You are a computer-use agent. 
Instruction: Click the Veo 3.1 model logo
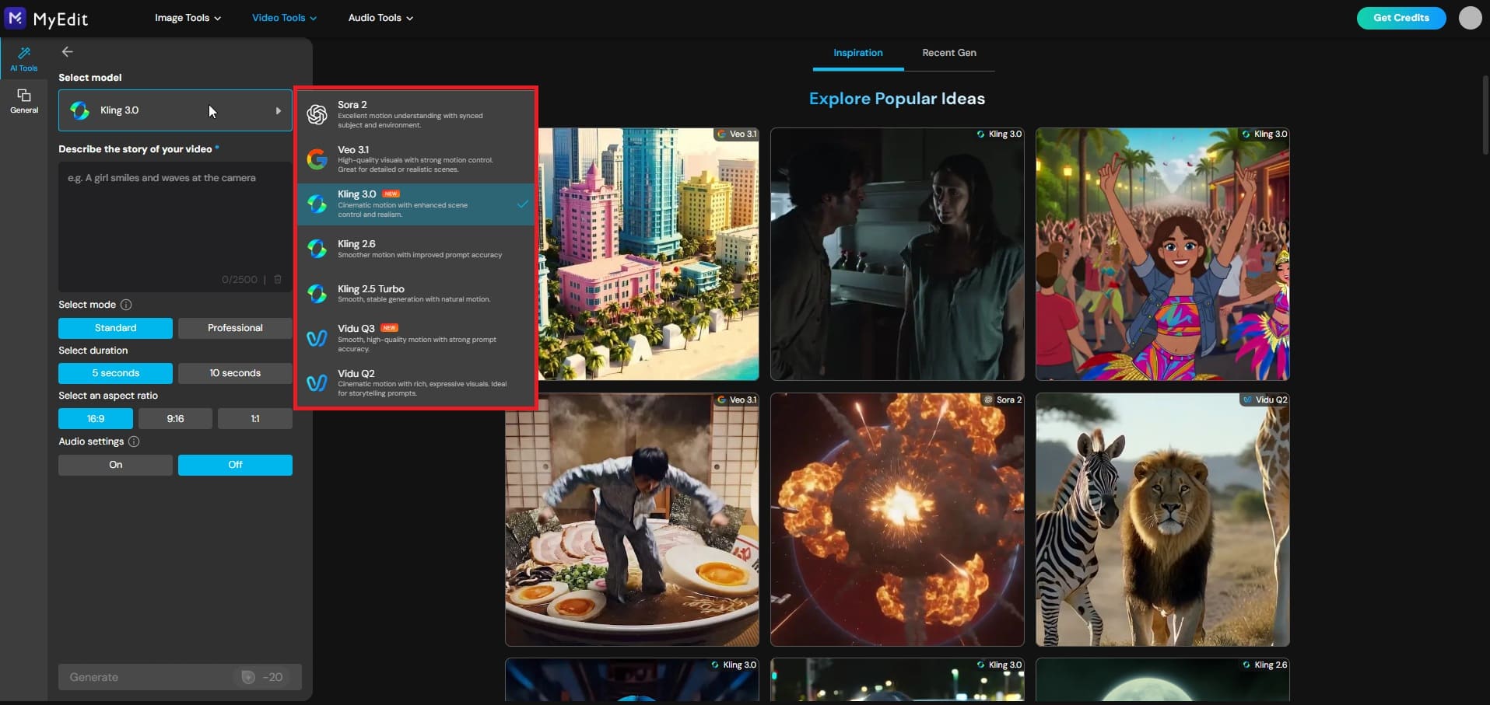tap(316, 159)
